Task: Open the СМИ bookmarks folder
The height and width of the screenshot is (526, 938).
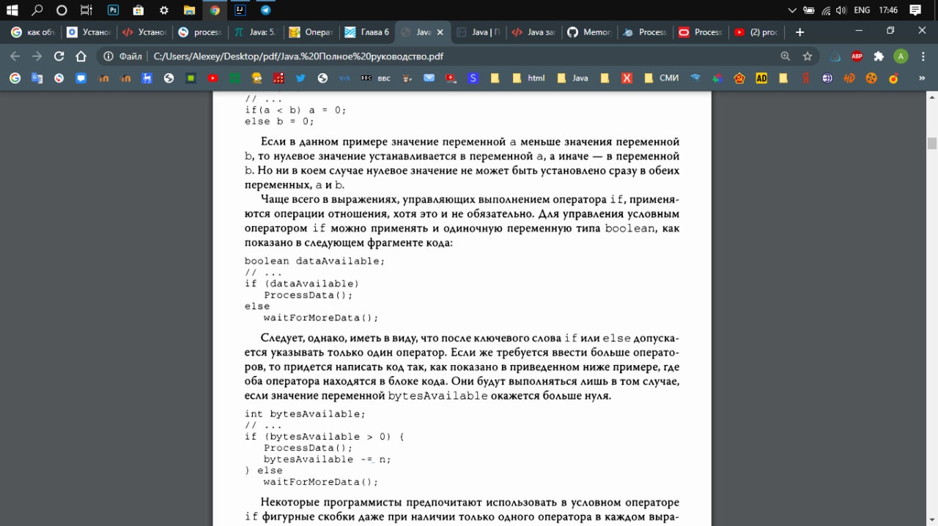Action: click(661, 78)
